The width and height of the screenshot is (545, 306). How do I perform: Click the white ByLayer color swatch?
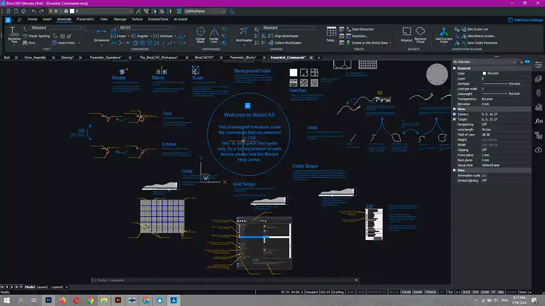[484, 74]
